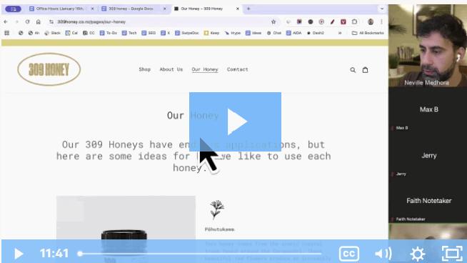
Task: Click the address bar URL field
Action: [161, 21]
